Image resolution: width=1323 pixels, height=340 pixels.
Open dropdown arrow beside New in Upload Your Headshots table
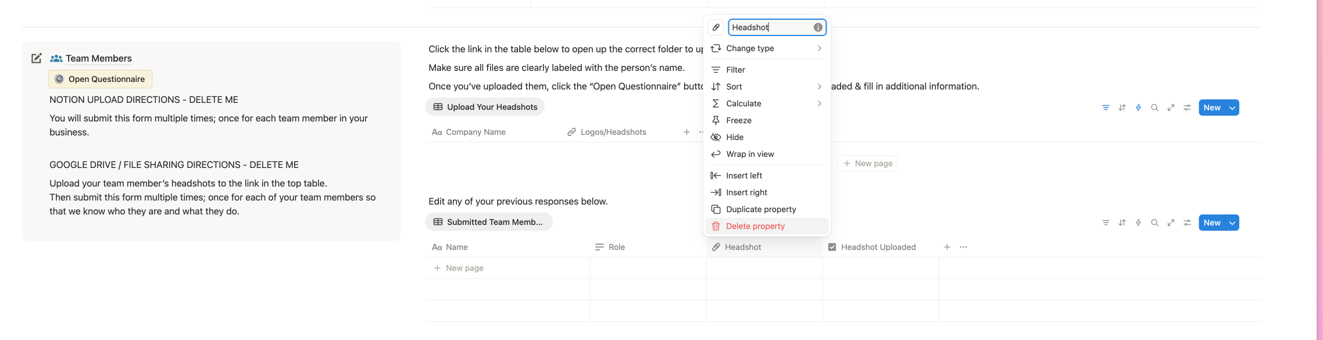[1232, 108]
